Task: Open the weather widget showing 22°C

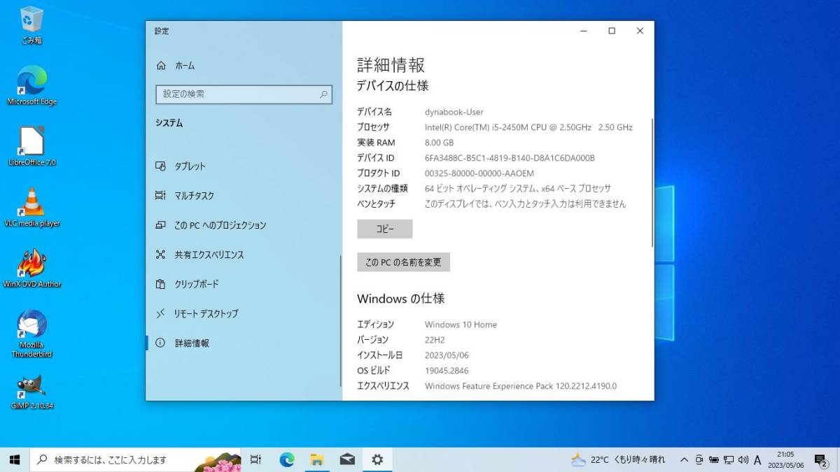Action: [618, 459]
